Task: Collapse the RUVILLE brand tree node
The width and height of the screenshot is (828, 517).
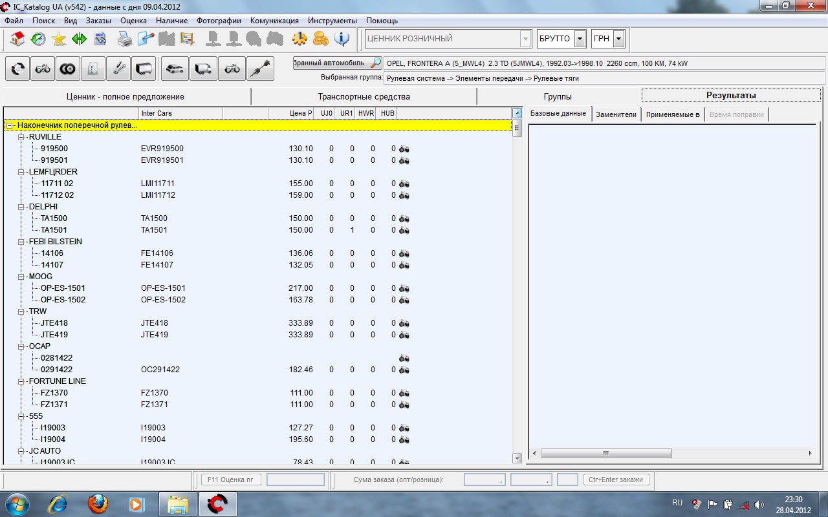Action: tap(21, 137)
